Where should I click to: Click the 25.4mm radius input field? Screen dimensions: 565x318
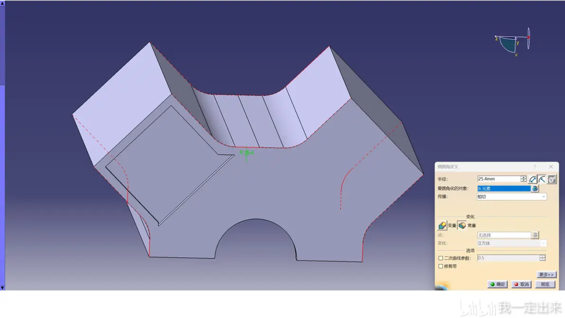coord(499,179)
